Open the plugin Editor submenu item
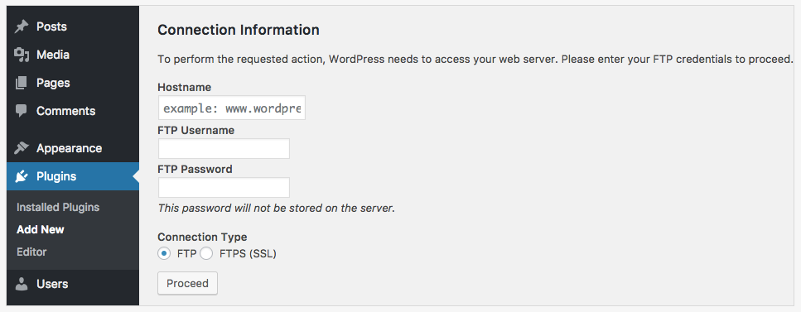 pos(31,252)
